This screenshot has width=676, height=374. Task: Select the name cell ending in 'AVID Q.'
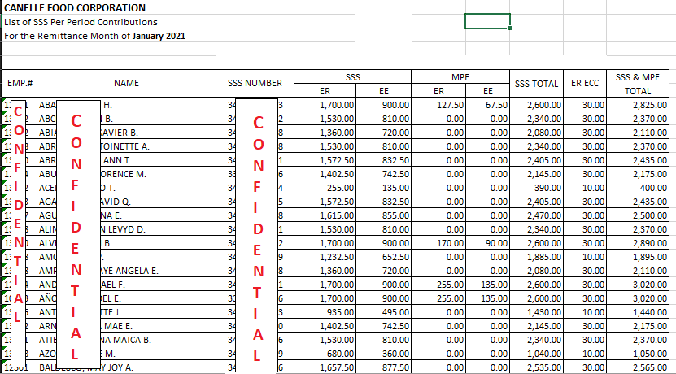[x=126, y=201]
